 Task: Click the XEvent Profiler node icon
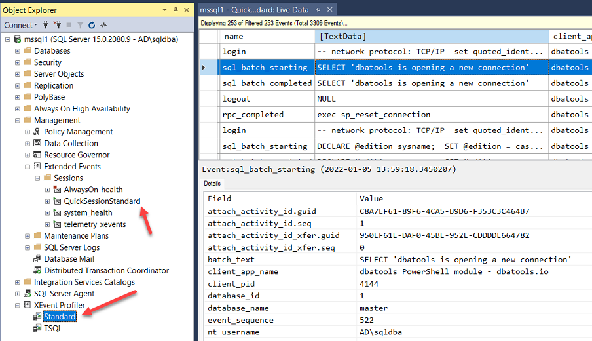(x=28, y=305)
